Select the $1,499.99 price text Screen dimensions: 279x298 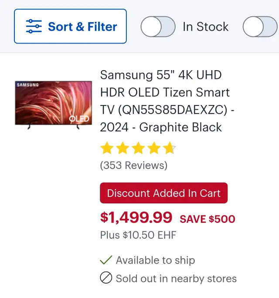136,217
